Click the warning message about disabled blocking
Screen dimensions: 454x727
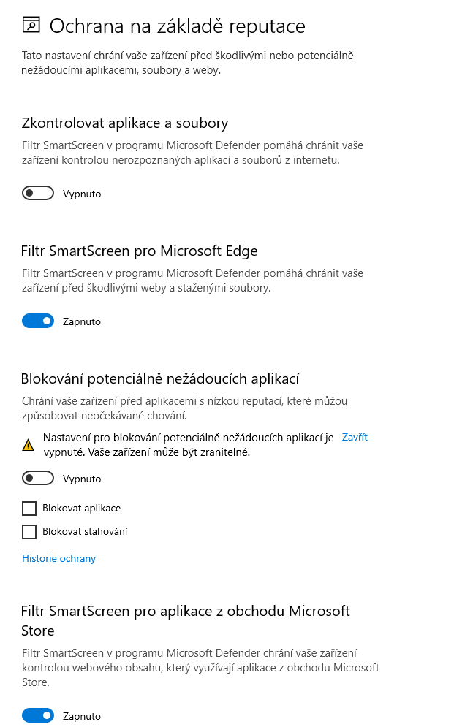coord(188,445)
